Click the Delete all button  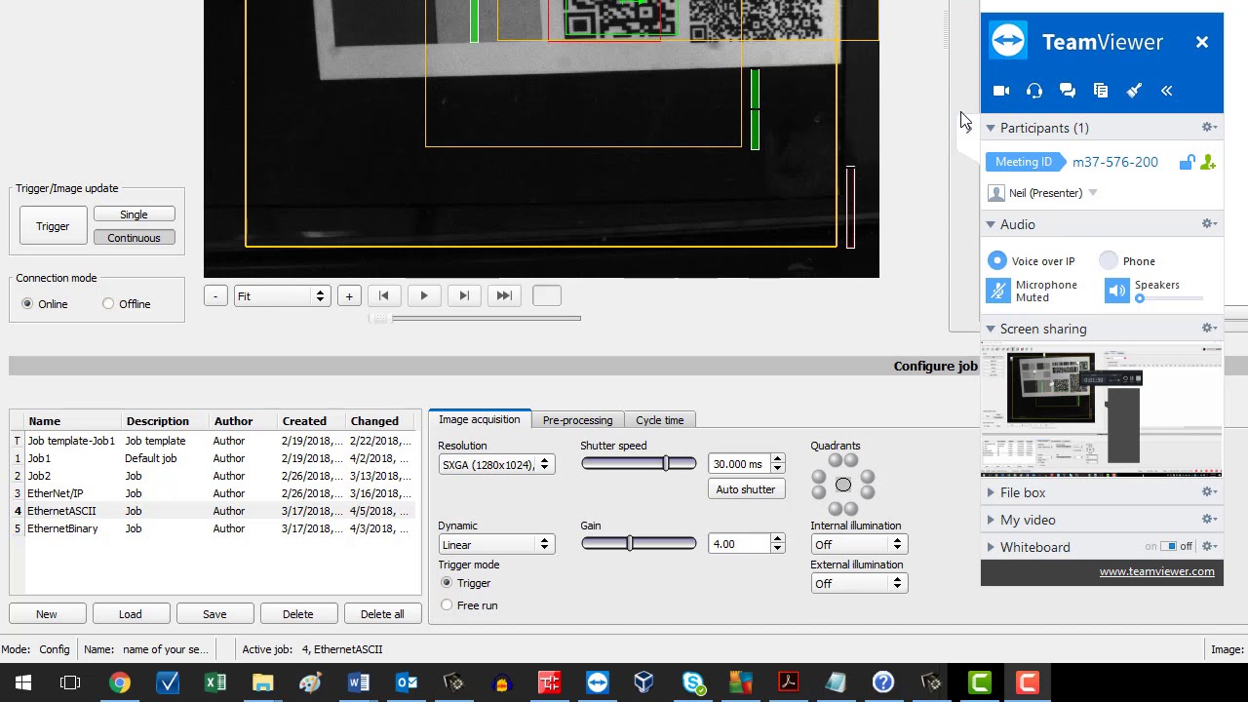click(382, 614)
